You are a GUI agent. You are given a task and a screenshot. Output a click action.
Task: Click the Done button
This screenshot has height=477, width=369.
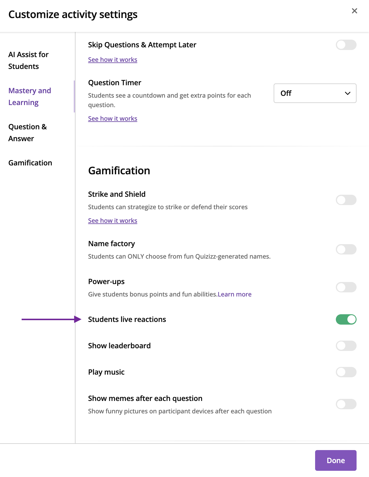[x=336, y=460]
